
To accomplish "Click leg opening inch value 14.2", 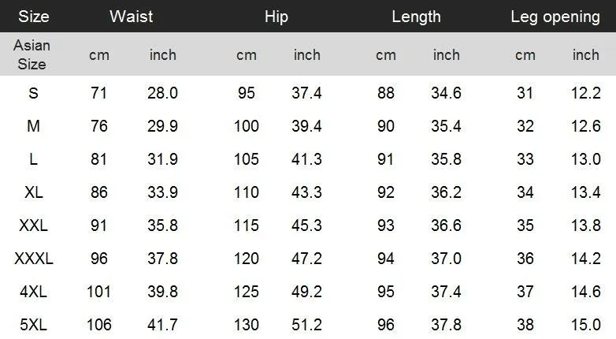I will coord(586,259).
